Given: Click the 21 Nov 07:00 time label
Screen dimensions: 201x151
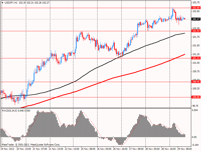Looking at the screenshot, I should 40,149.
